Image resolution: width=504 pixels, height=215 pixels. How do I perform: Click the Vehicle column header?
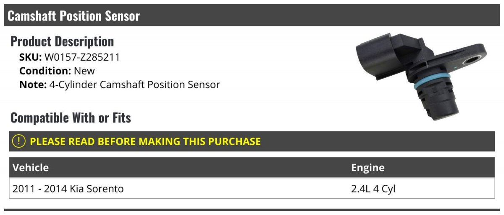(31, 168)
